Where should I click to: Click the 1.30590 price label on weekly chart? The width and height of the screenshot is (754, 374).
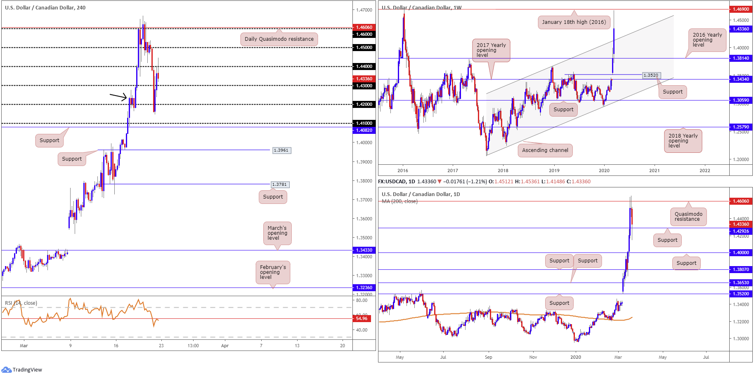click(741, 100)
